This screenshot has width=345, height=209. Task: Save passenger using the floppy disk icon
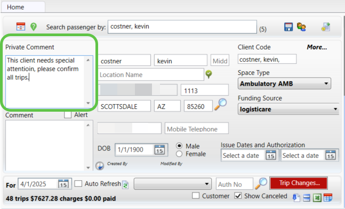288,27
